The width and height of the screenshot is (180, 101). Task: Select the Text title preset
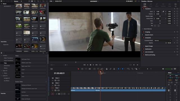pos(31,73)
